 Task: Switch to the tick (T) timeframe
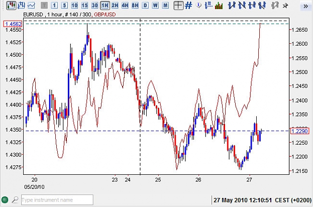(44, 6)
